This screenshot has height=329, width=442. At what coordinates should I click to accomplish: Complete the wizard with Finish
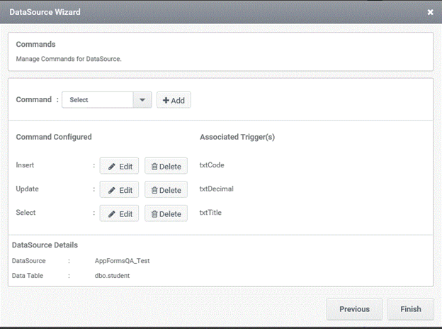[x=411, y=309]
